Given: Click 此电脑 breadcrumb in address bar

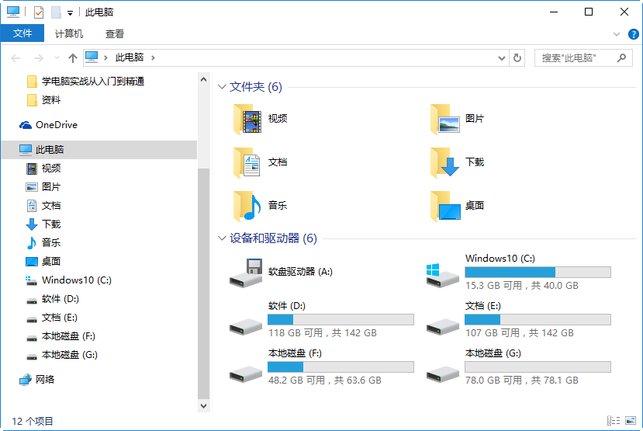Looking at the screenshot, I should click(x=130, y=57).
